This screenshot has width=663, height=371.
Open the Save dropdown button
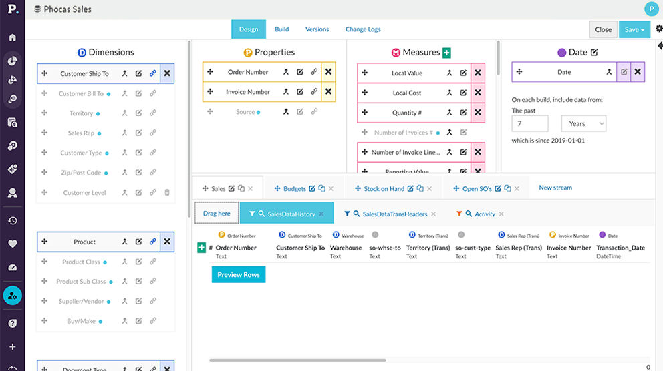635,29
